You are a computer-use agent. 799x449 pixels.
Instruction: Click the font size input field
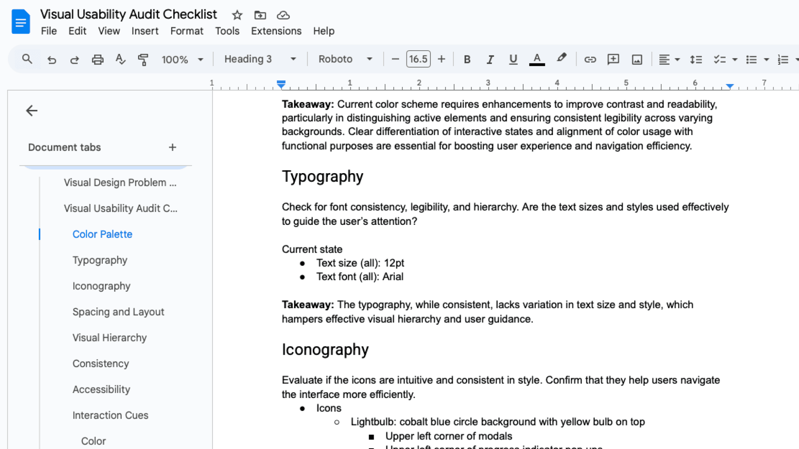[x=418, y=59]
